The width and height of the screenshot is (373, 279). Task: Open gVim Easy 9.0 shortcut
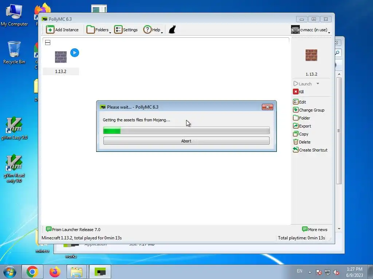tap(14, 128)
